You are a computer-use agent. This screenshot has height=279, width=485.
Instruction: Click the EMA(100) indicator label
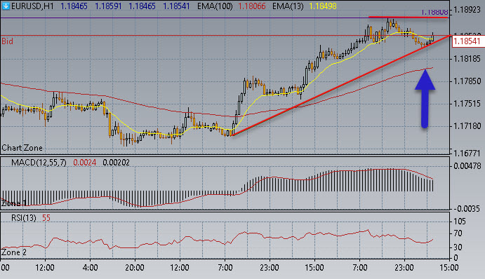(215, 6)
